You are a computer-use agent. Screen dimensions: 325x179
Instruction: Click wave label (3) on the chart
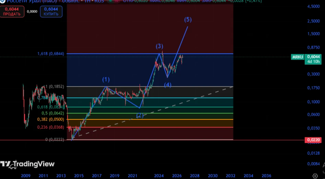coord(159,46)
